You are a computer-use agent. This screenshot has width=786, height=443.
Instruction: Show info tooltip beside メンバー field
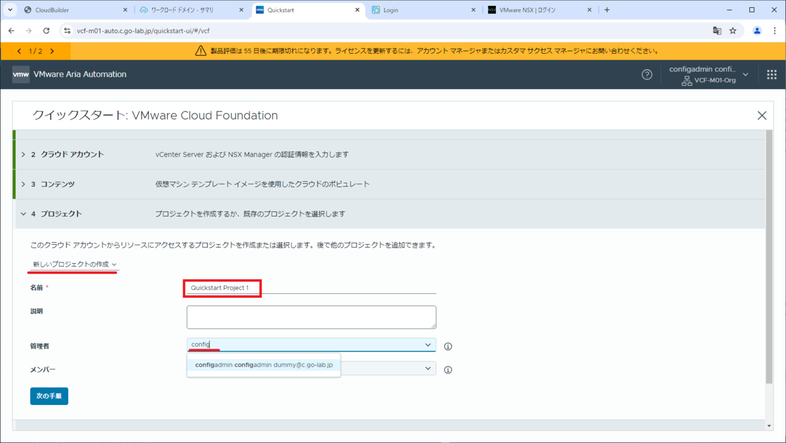pyautogui.click(x=448, y=370)
